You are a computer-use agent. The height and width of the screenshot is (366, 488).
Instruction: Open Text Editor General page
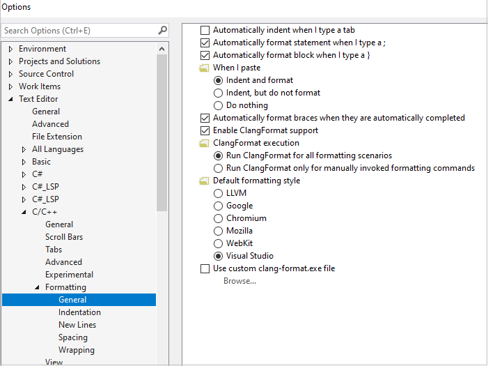point(46,112)
